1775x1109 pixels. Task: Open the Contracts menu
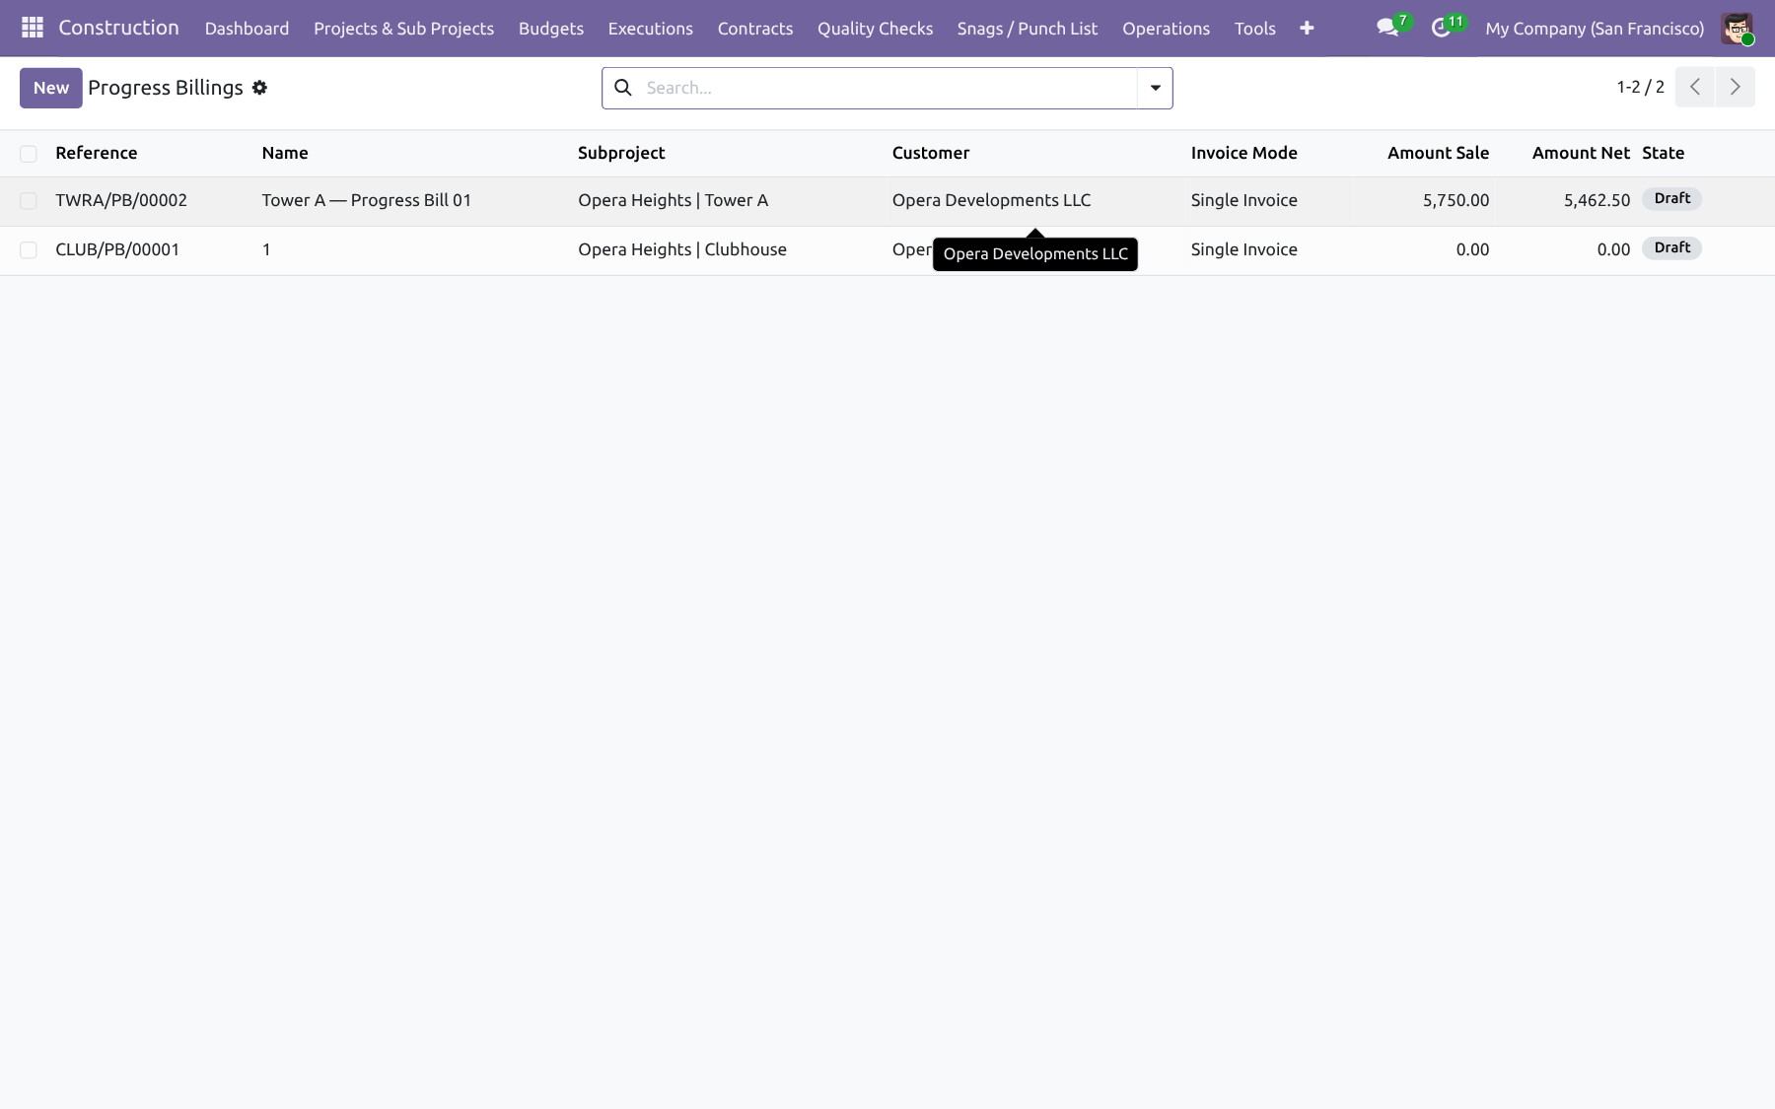coord(755,29)
